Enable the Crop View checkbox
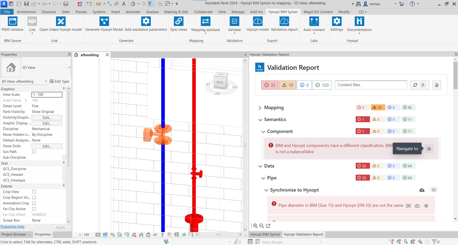458x245 pixels. click(x=34, y=192)
